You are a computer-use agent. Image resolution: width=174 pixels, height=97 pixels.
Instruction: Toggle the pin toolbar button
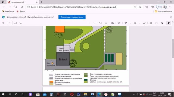pyautogui.click(x=169, y=23)
